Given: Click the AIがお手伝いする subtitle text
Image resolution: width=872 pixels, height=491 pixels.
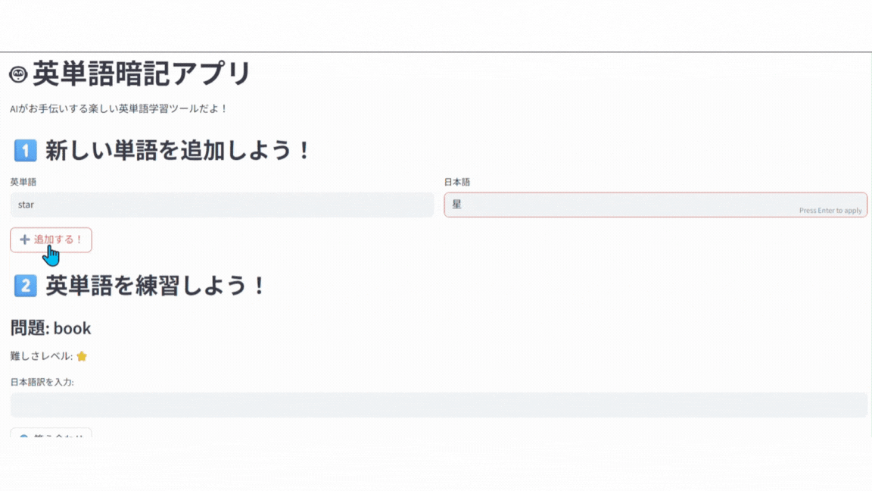Looking at the screenshot, I should pyautogui.click(x=119, y=109).
